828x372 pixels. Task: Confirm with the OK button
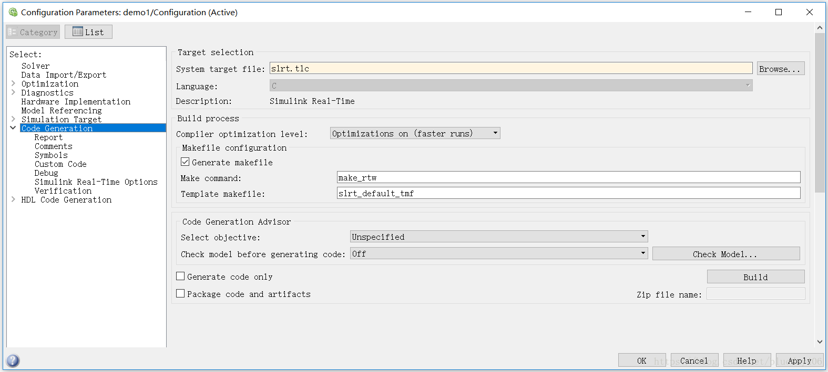point(642,360)
